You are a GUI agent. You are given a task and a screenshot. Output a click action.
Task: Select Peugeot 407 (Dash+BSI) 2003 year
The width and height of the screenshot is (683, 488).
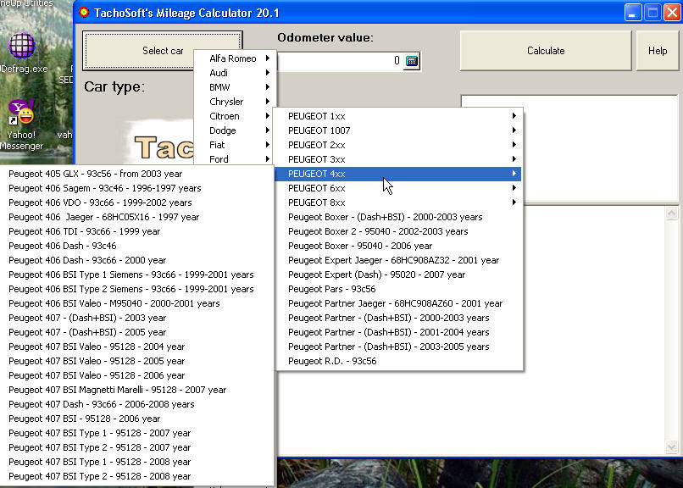[x=136, y=317]
